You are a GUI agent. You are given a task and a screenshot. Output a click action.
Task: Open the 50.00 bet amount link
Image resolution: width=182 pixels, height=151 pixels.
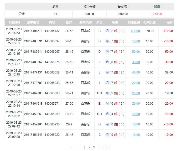[x=136, y=52]
